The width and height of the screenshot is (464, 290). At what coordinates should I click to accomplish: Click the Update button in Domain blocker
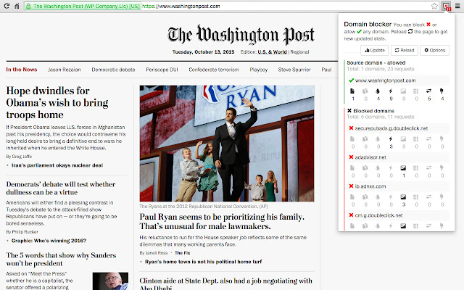[x=374, y=50]
